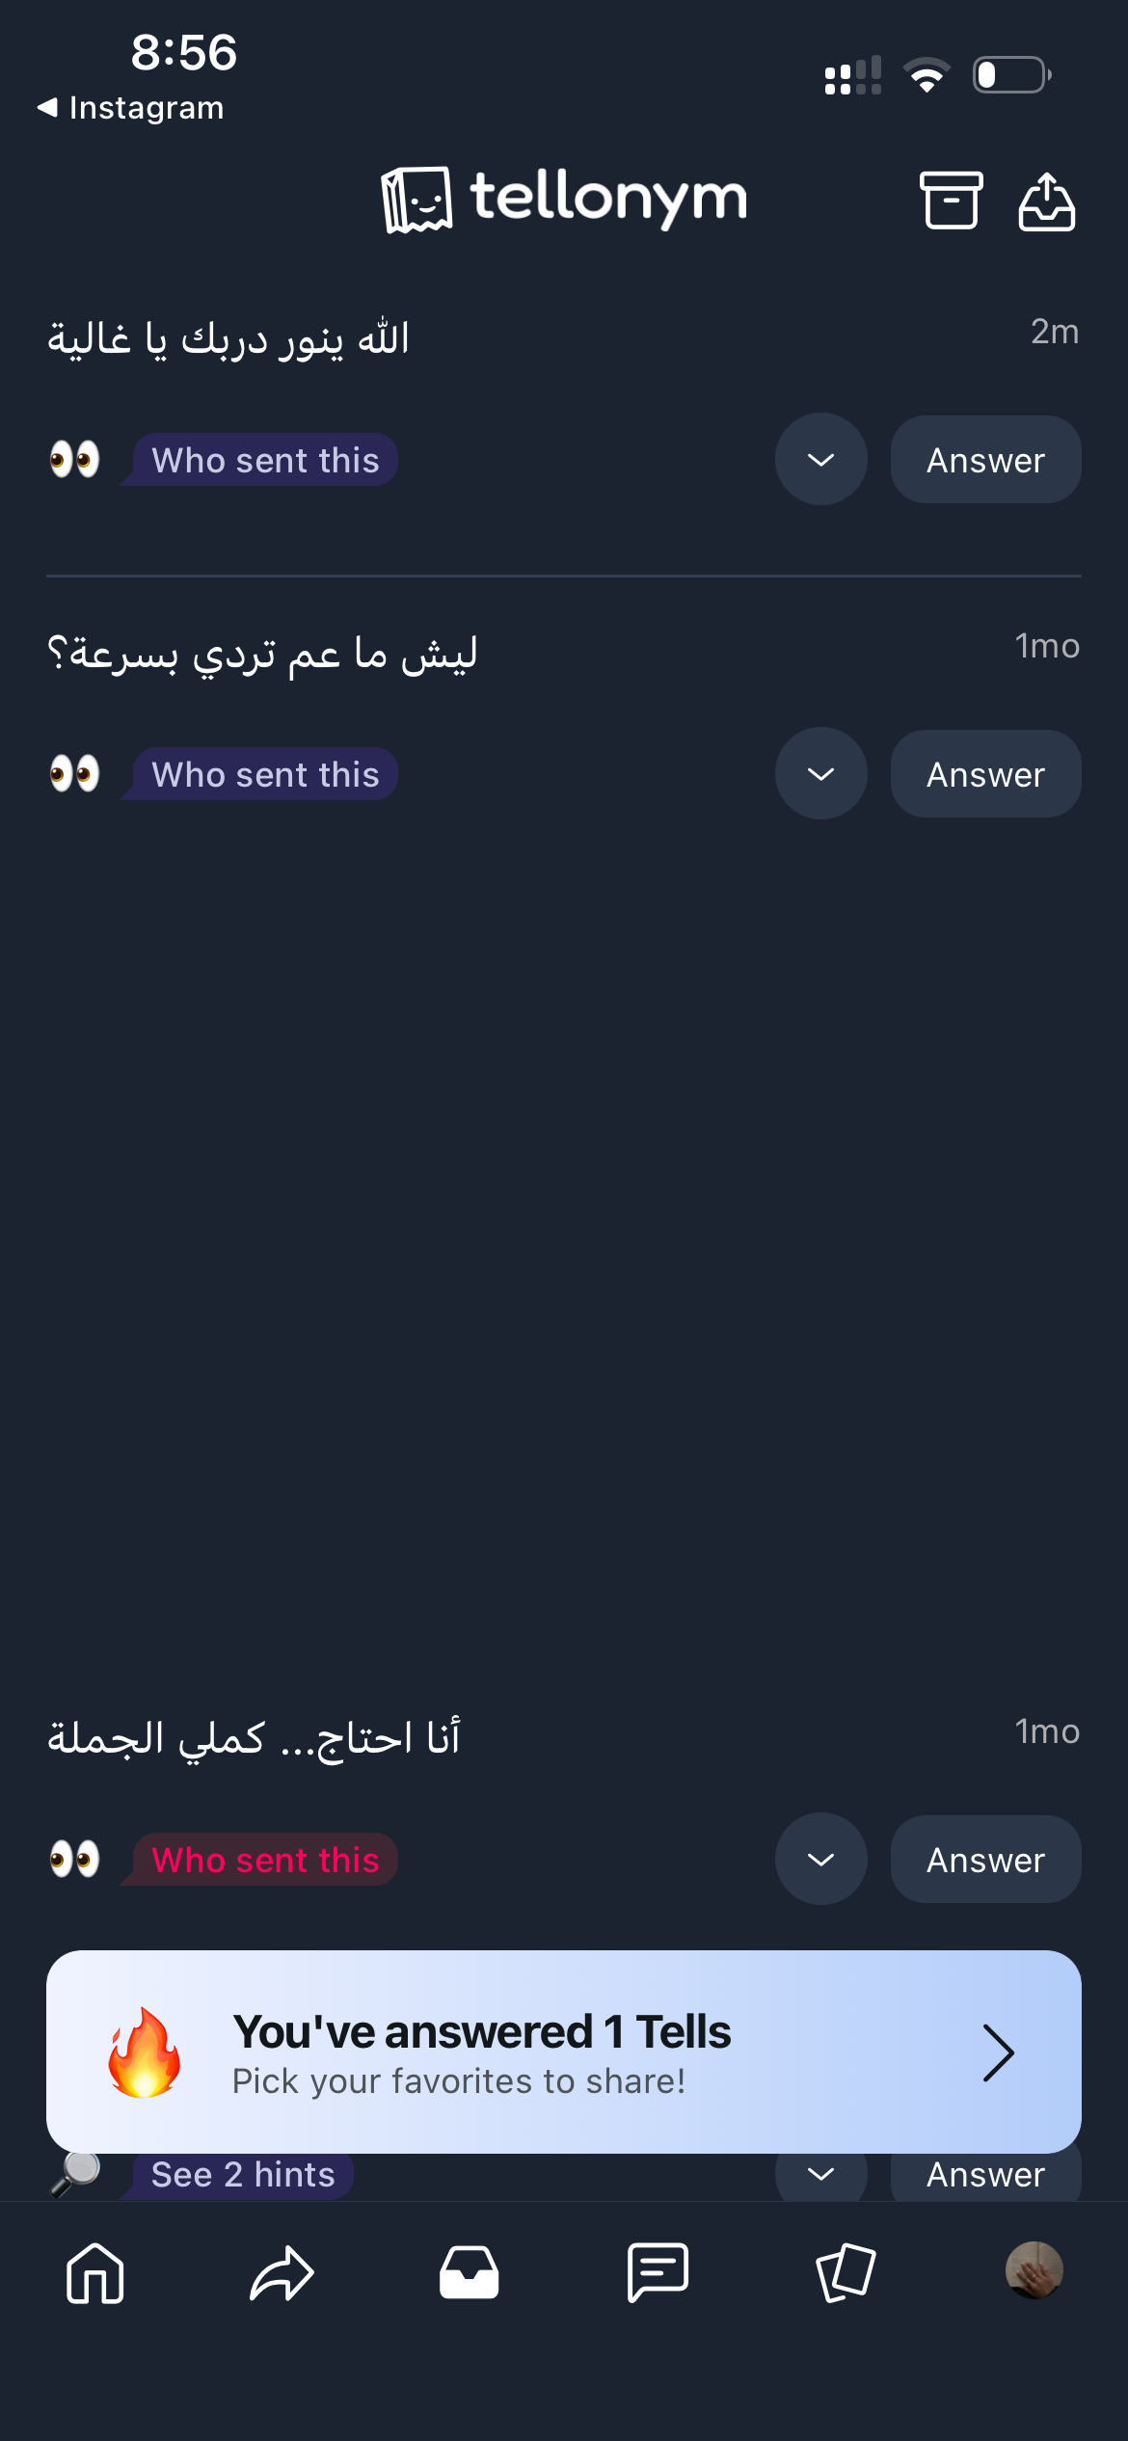Open profile via avatar thumbnail
This screenshot has width=1128, height=2441.
click(x=1034, y=2269)
